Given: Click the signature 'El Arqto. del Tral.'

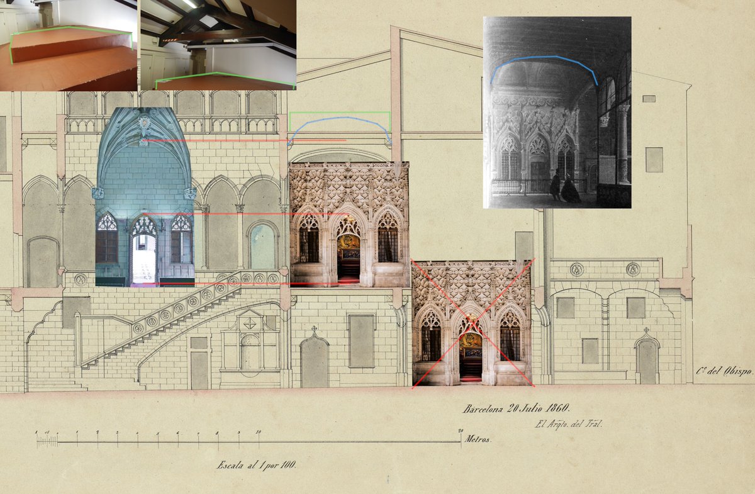Looking at the screenshot, I should [569, 424].
